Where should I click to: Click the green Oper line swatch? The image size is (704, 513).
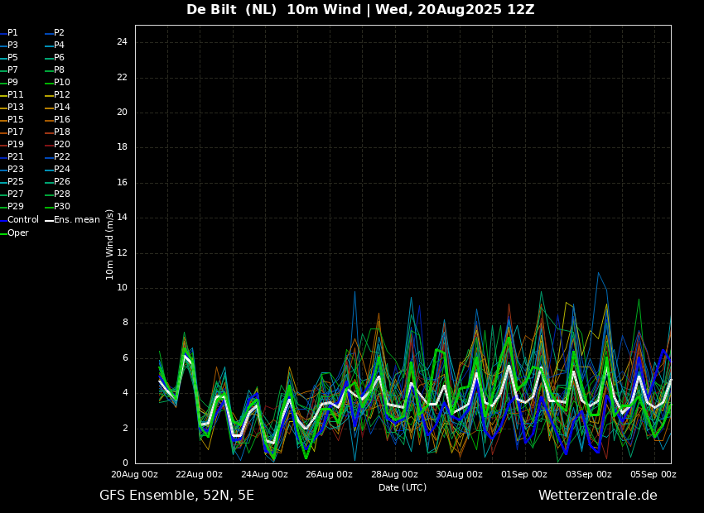click(3, 233)
